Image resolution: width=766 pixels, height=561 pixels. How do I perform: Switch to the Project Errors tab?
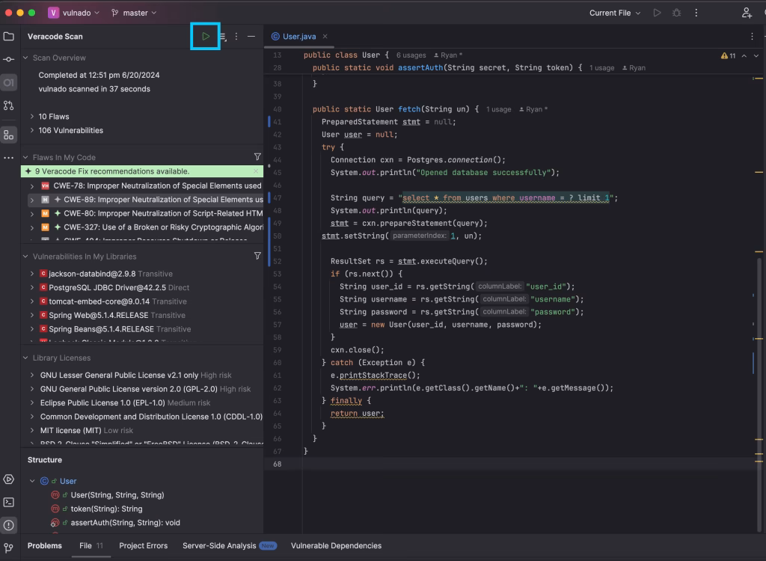click(x=143, y=545)
